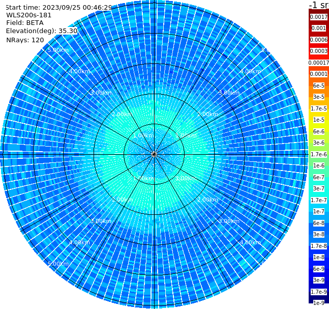Click the 0.0003 colorbar label
The width and height of the screenshot is (329, 309).
[319, 51]
